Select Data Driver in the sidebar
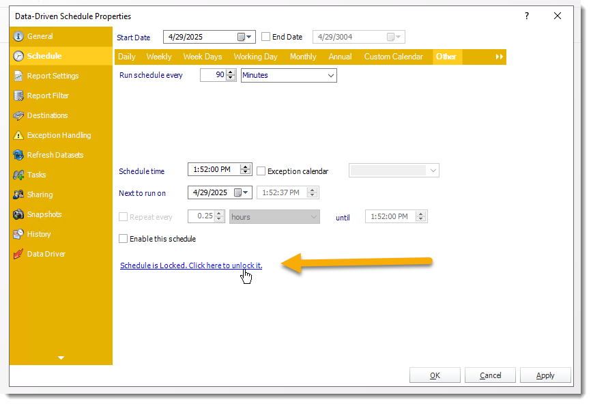This screenshot has width=591, height=404. click(46, 254)
